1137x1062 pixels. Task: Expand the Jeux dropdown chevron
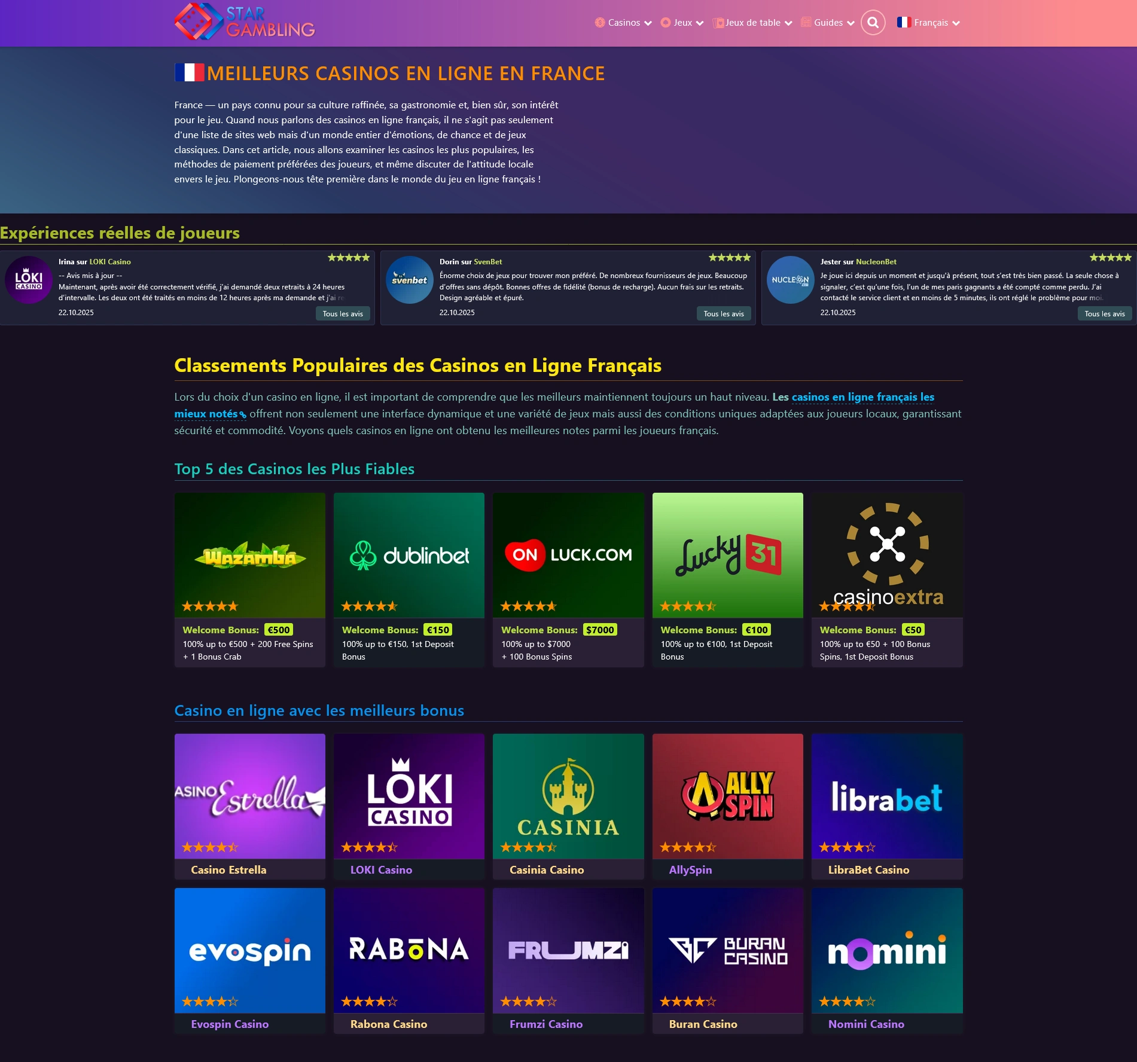pyautogui.click(x=700, y=23)
